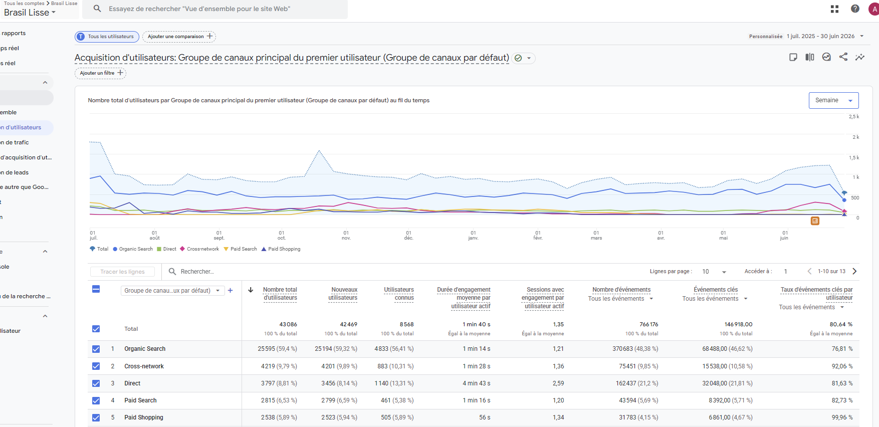Click the edit comparisons columns icon
879x427 pixels.
click(x=810, y=57)
